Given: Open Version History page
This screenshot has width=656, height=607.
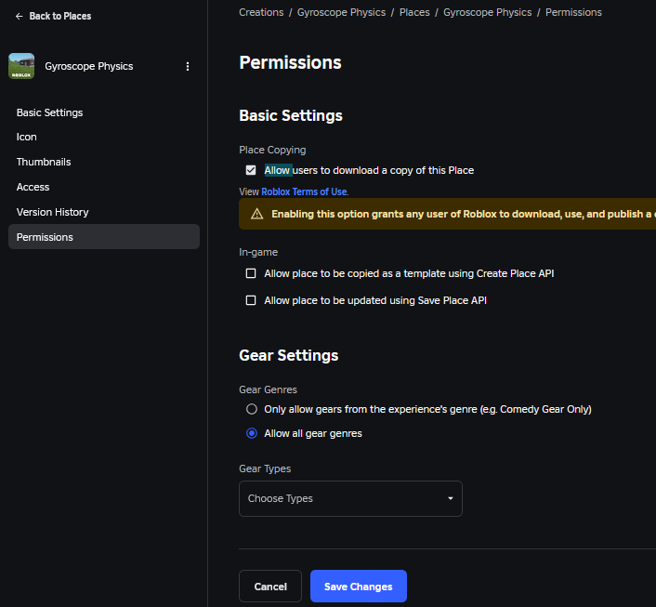Looking at the screenshot, I should coord(53,212).
